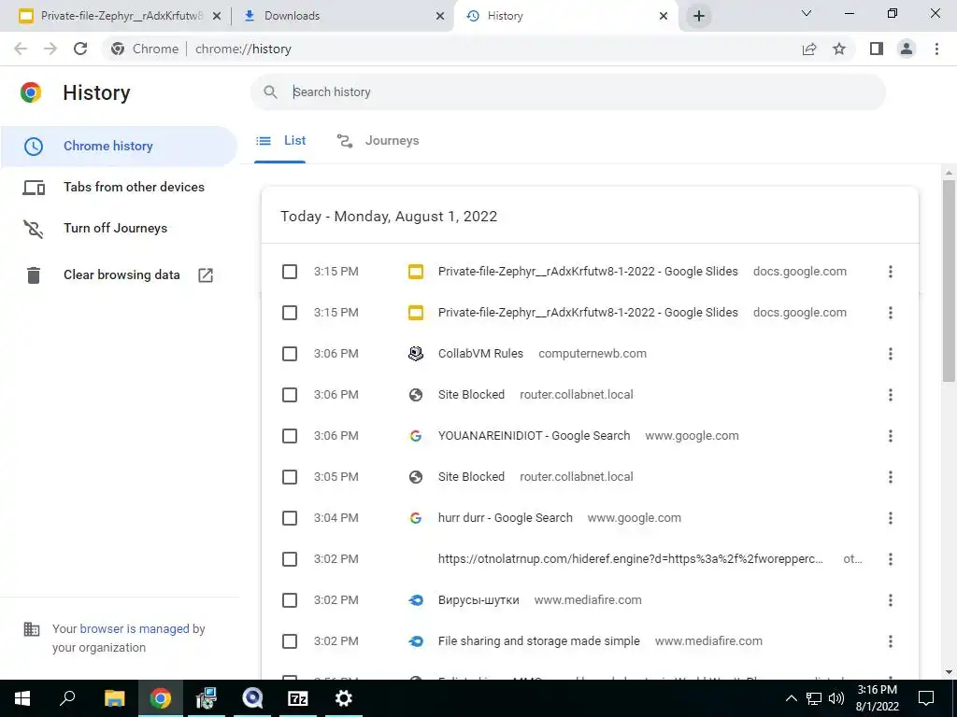957x717 pixels.
Task: Select the List tab
Action: (280, 141)
